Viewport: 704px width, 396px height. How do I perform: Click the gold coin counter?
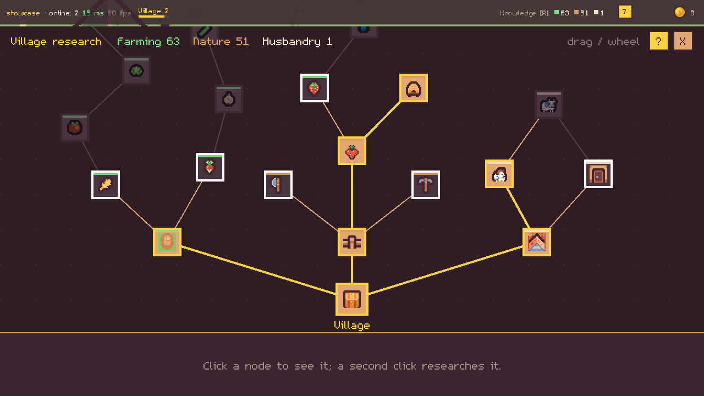tap(685, 12)
